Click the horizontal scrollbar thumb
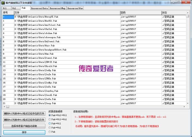 (x=8, y=107)
